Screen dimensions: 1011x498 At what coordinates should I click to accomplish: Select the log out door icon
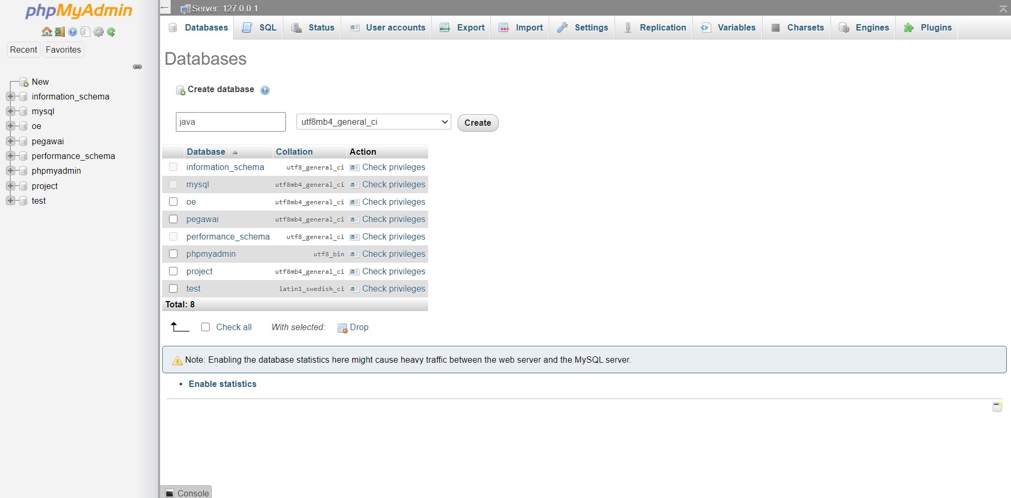[x=60, y=32]
